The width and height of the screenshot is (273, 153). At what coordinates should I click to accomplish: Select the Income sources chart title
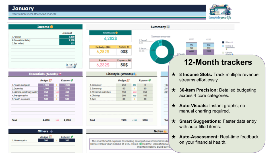click(x=161, y=37)
